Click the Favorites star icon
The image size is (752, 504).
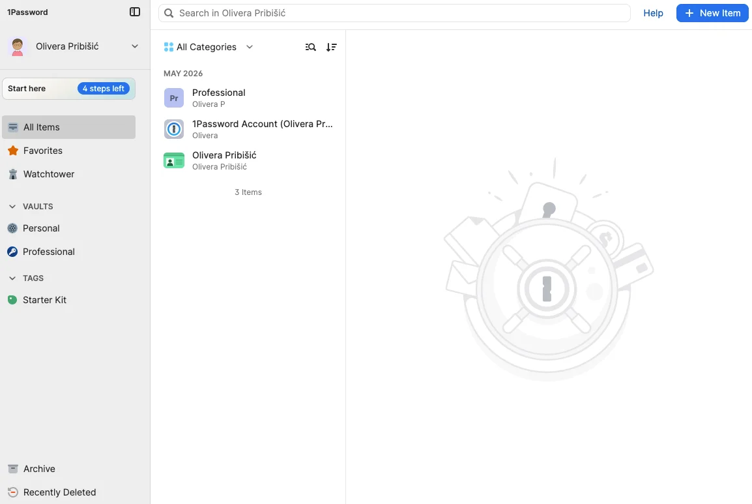pyautogui.click(x=13, y=151)
